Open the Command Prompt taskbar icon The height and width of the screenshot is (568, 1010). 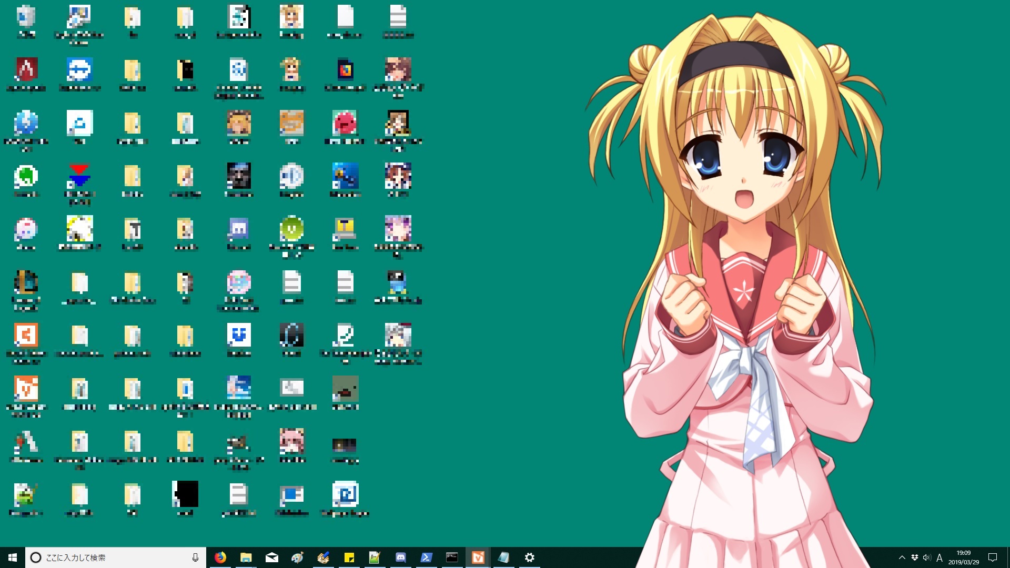point(452,557)
